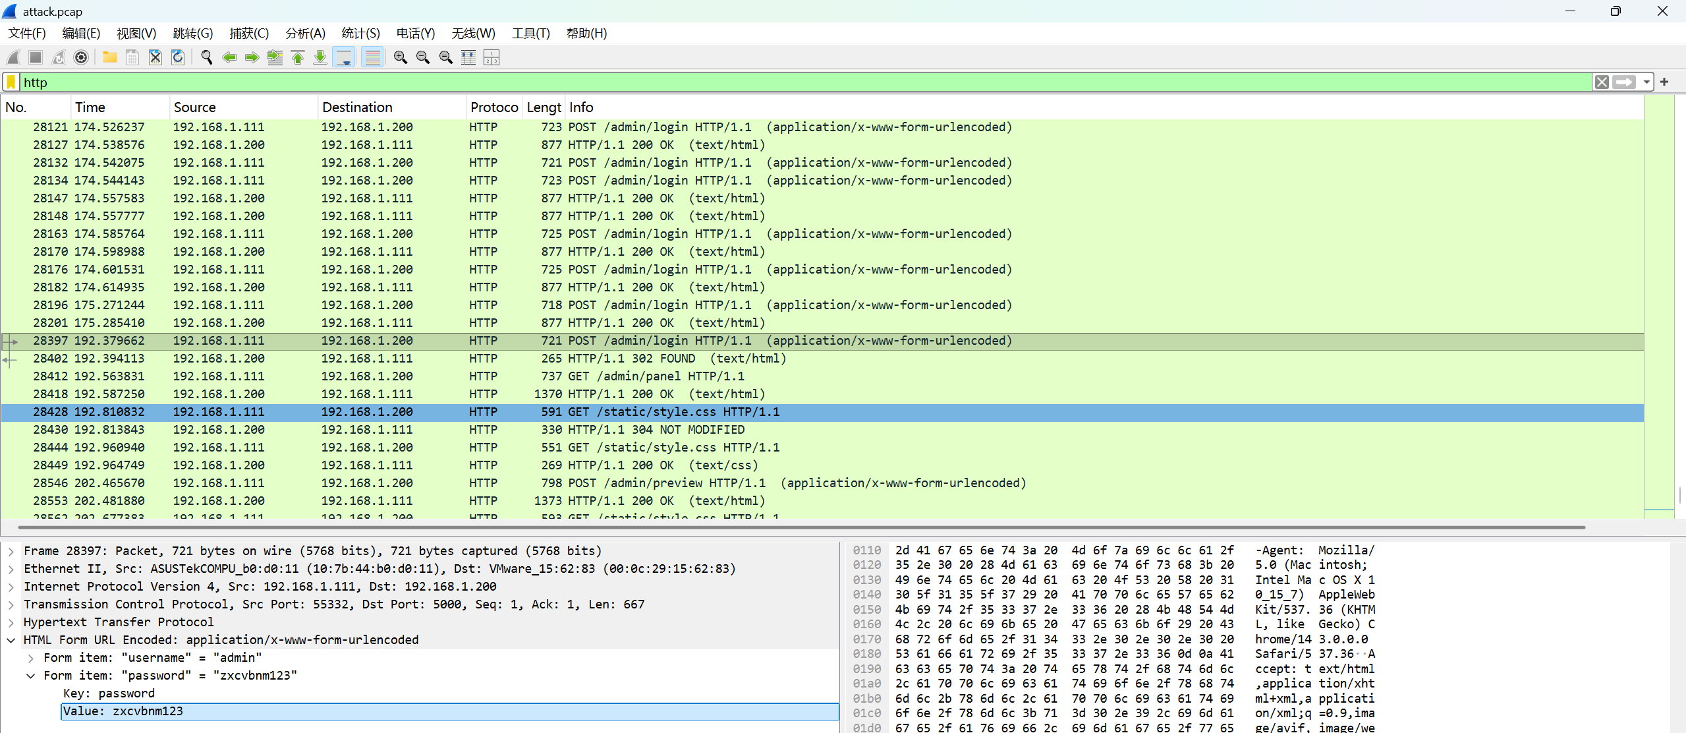Image resolution: width=1686 pixels, height=733 pixels.
Task: Expand the Hypertext Transfer Protocol tree item
Action: (11, 622)
